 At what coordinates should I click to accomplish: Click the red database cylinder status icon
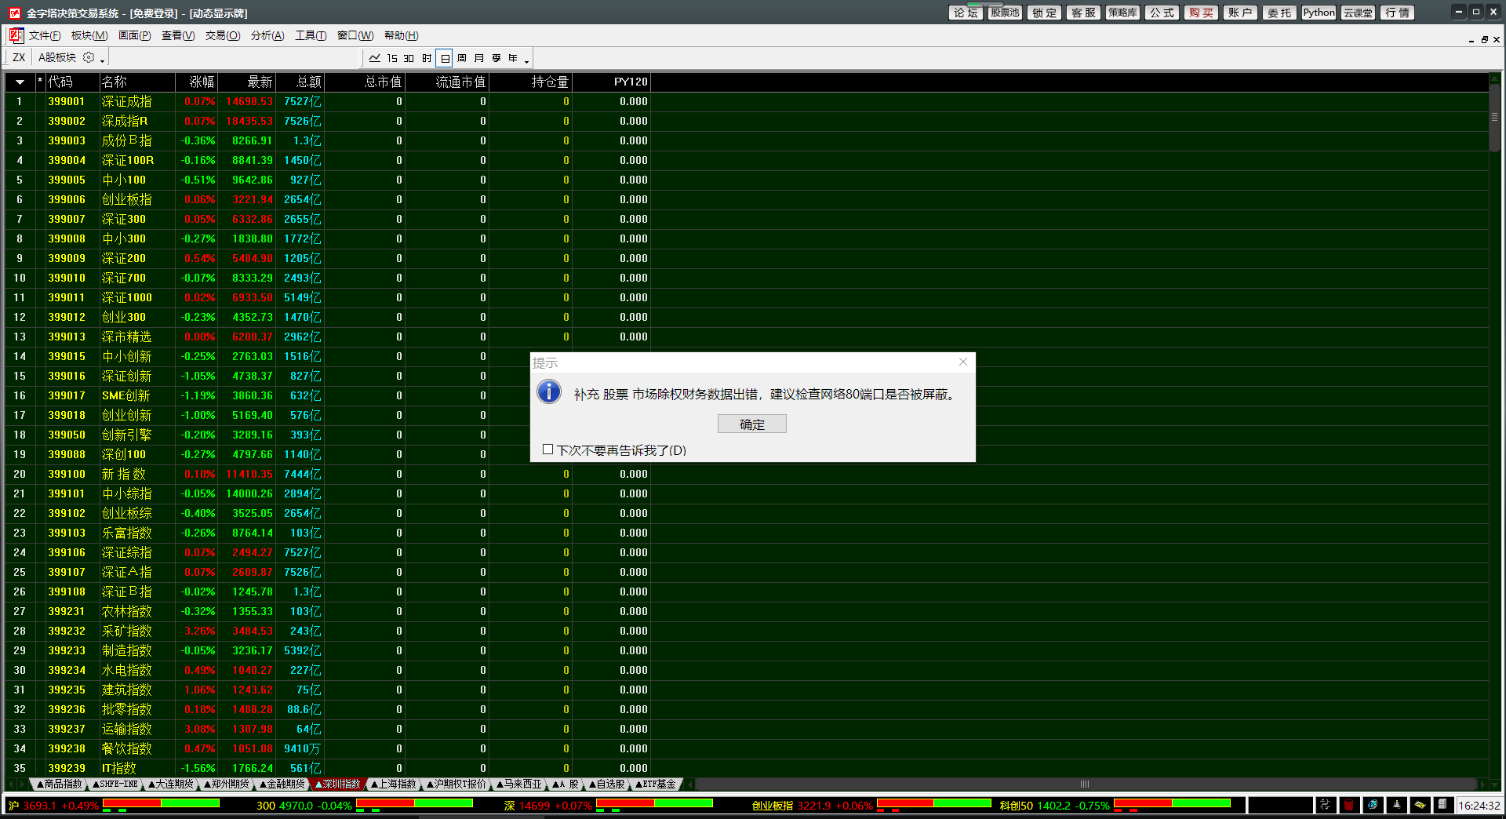coord(1349,805)
